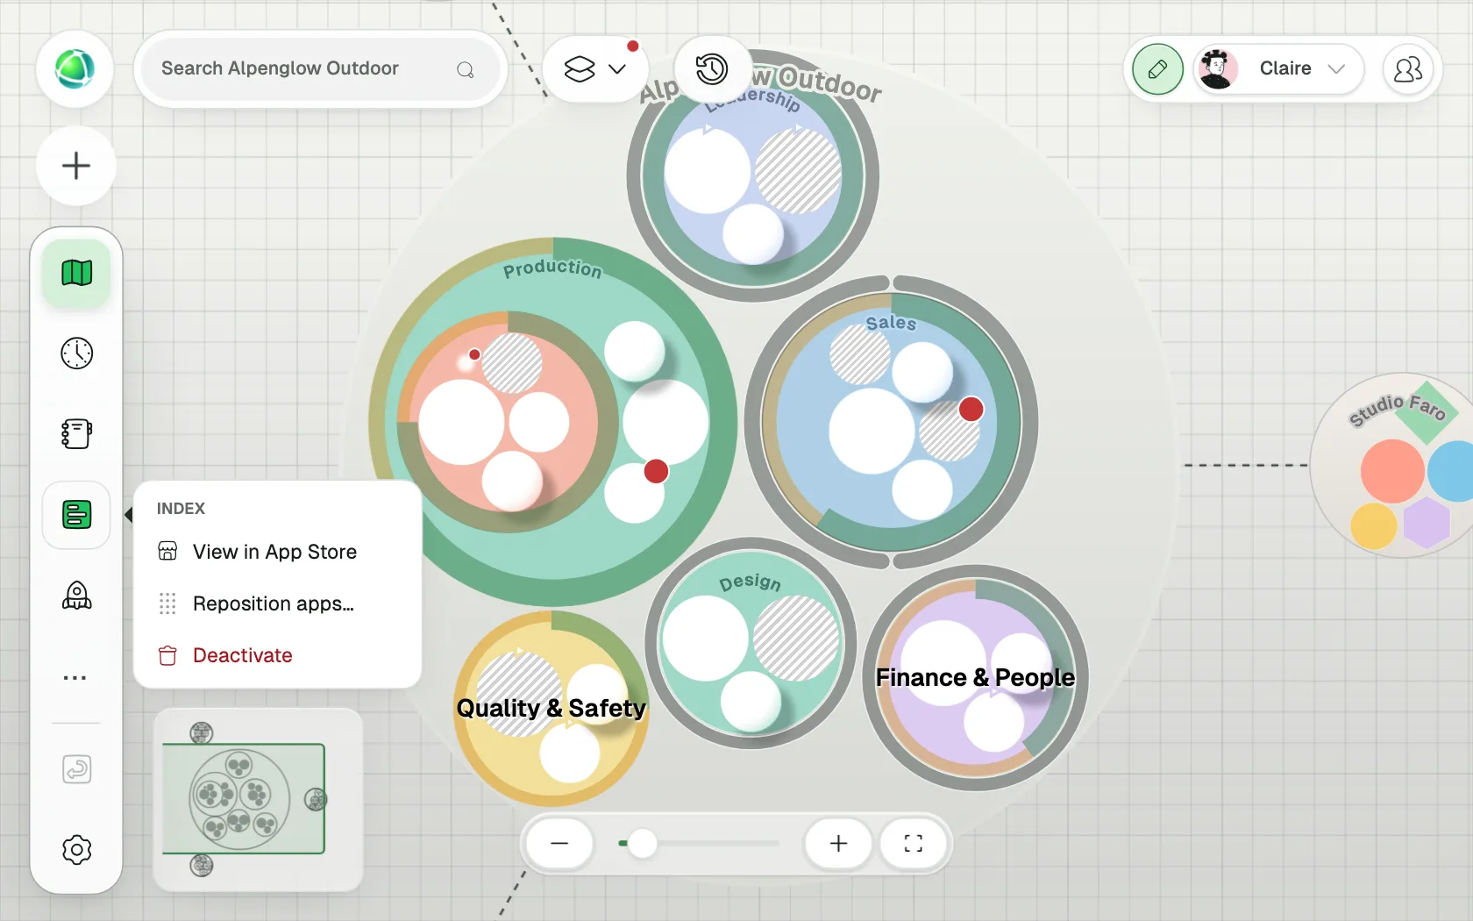The image size is (1473, 921).
Task: Click the fit-to-screen fullscreen icon
Action: tap(914, 843)
